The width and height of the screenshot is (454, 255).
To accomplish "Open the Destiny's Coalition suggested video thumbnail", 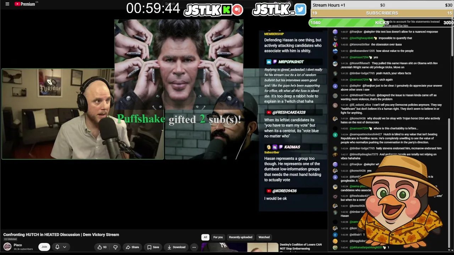I will point(240,247).
